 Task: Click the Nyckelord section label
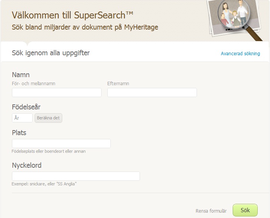pyautogui.click(x=27, y=165)
